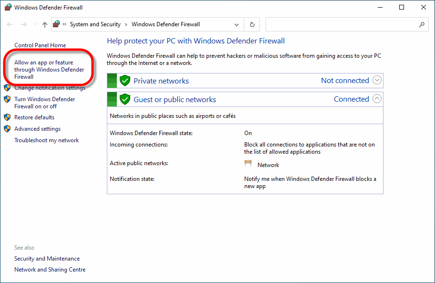435x283 pixels.
Task: Open Allow an app or feature link
Action: (49, 70)
